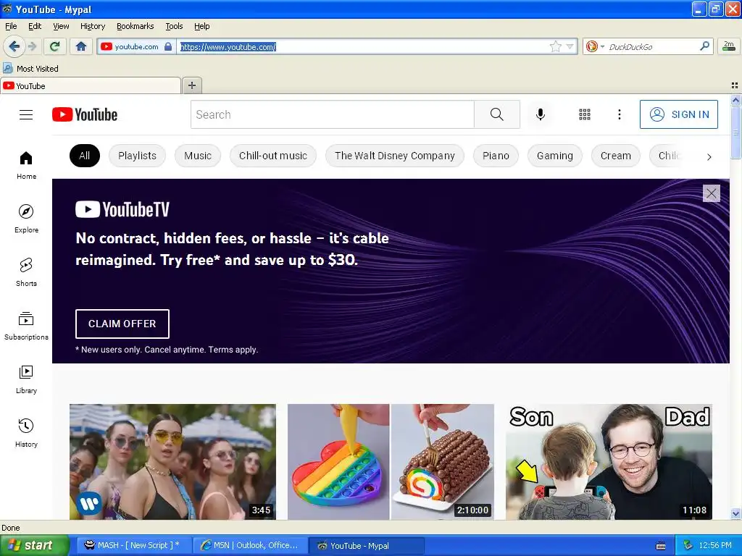Open the File menu

tap(11, 26)
